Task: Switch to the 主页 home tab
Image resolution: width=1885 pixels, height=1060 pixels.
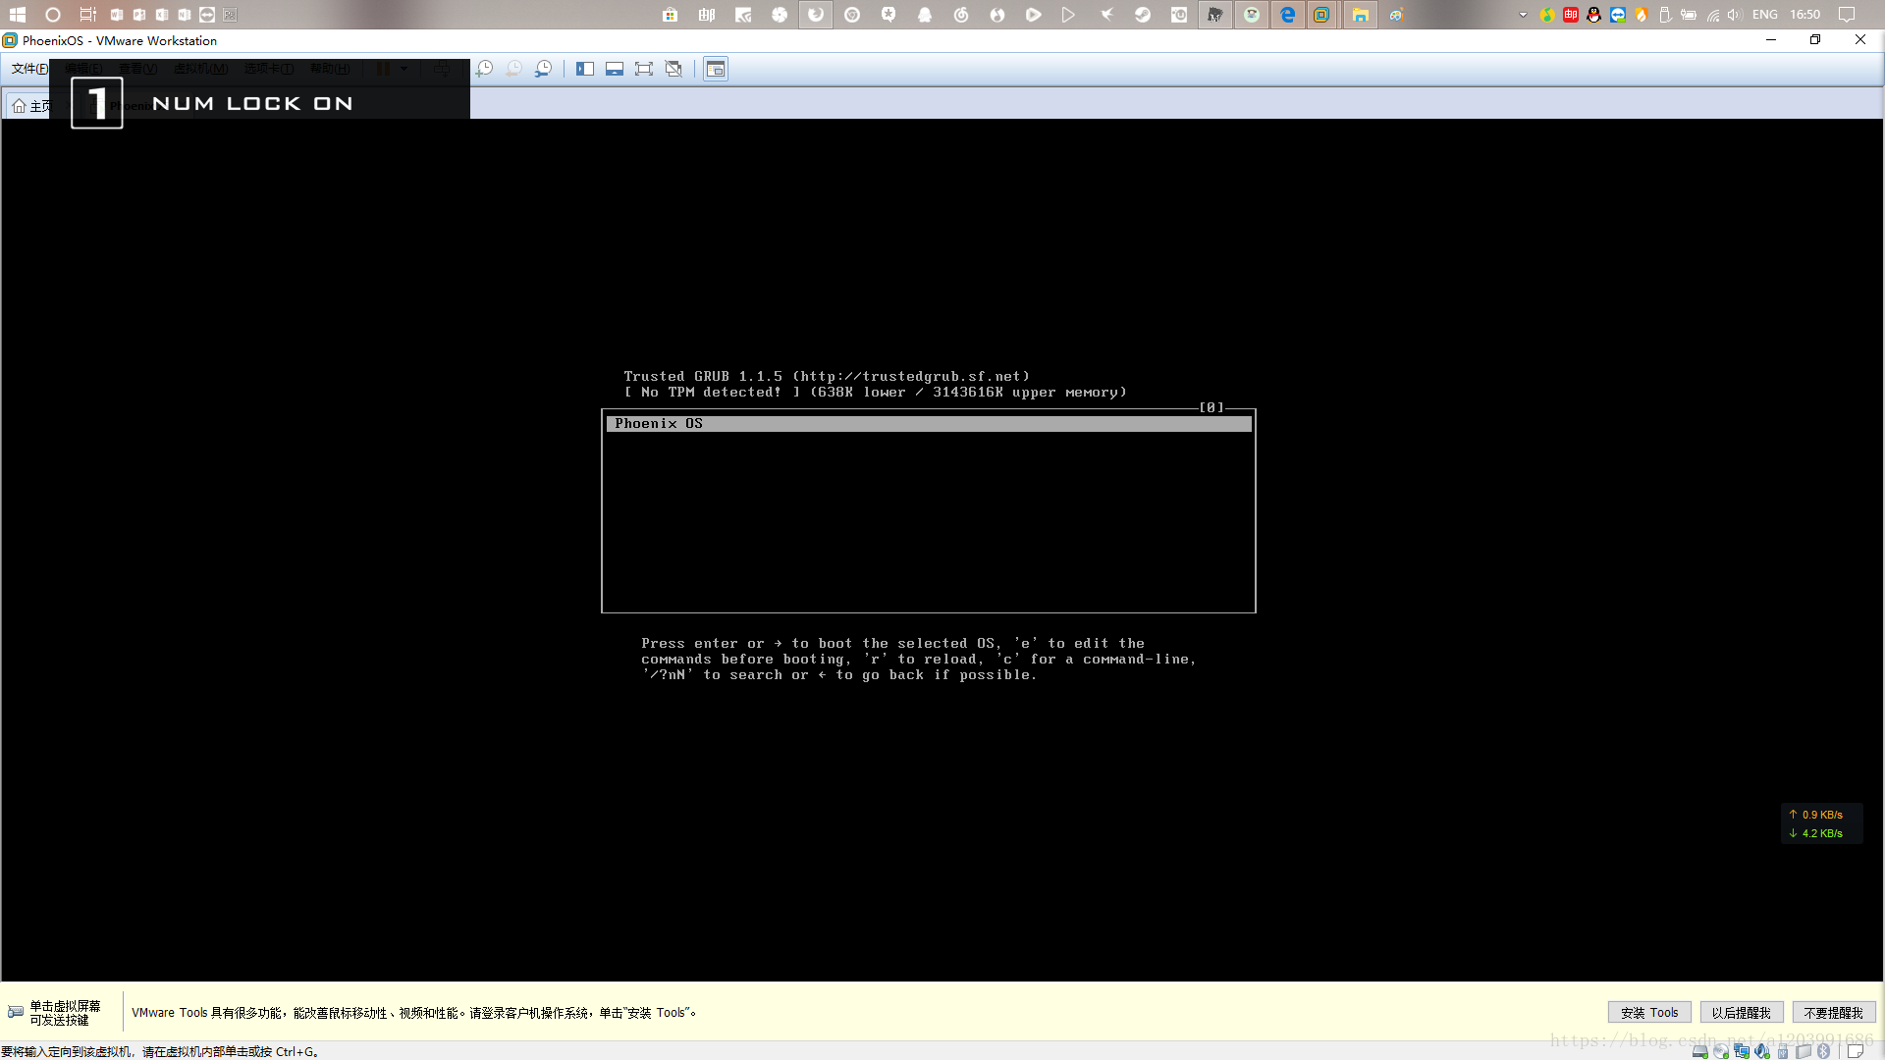Action: tap(31, 105)
